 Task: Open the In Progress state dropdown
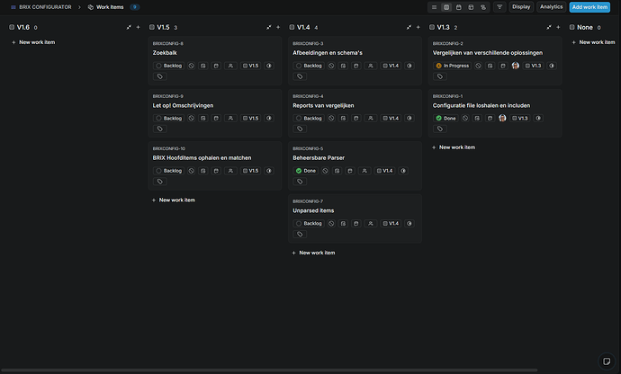[453, 66]
